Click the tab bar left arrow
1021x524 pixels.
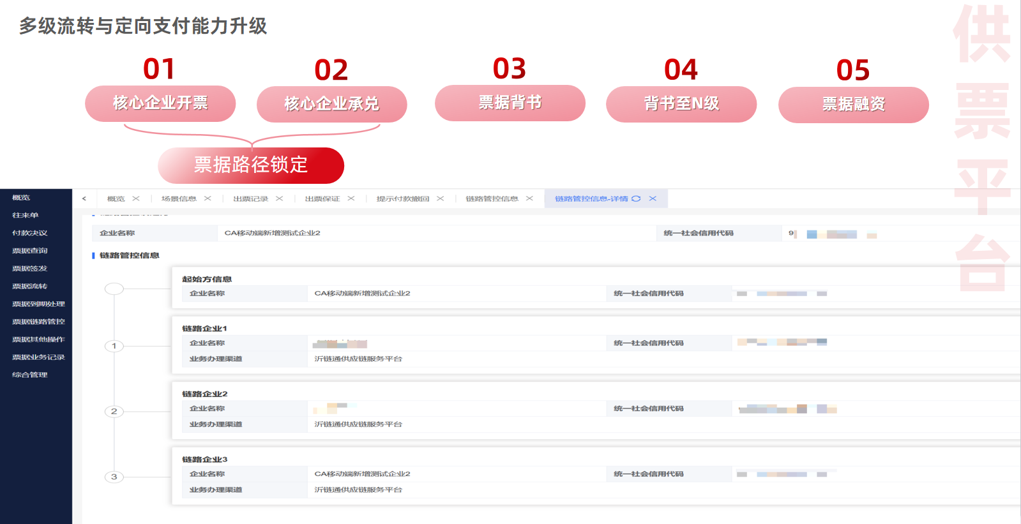point(84,198)
